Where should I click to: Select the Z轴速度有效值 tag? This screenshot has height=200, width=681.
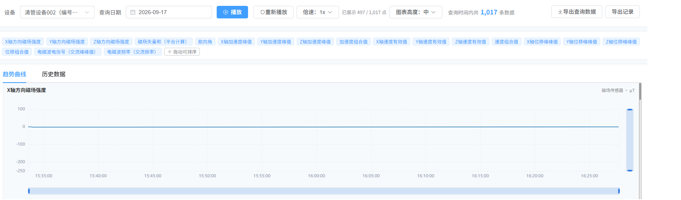[471, 41]
